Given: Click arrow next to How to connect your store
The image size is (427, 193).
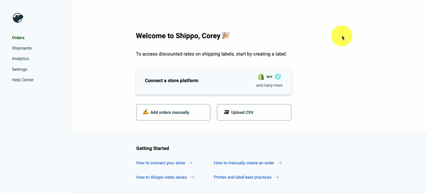Looking at the screenshot, I should pyautogui.click(x=190, y=163).
